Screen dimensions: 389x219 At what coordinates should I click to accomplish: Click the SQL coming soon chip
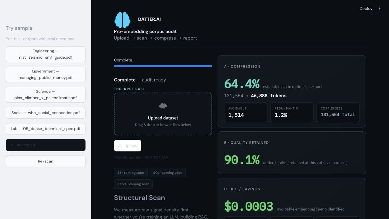[x=168, y=173]
